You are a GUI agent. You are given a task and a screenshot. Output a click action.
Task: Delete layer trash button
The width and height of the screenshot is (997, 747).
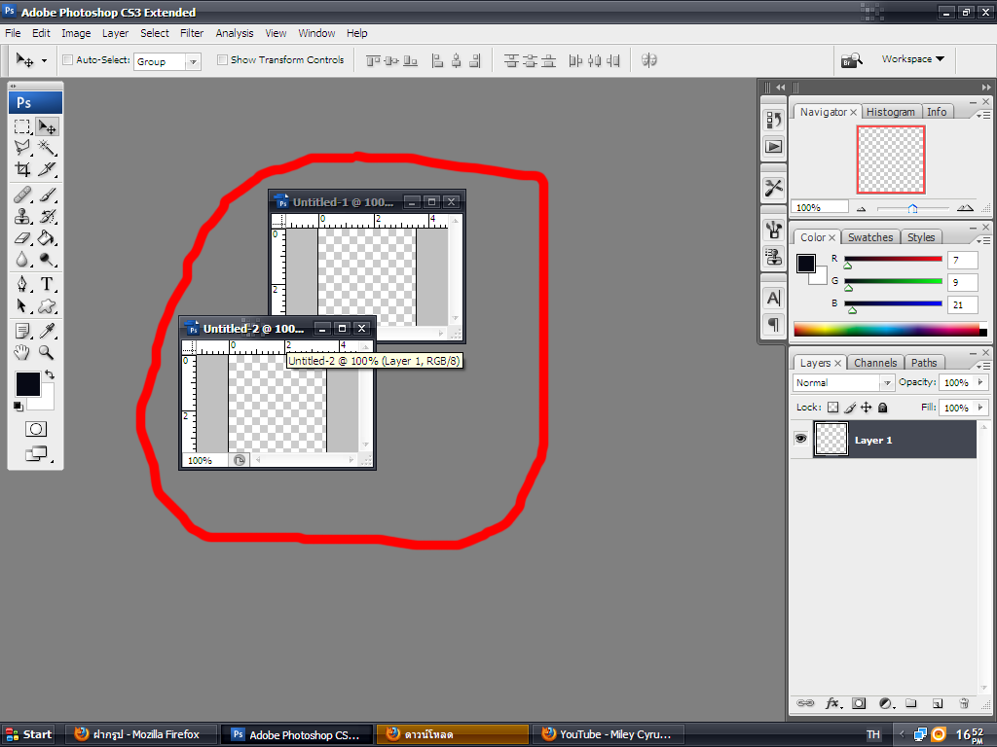(964, 703)
